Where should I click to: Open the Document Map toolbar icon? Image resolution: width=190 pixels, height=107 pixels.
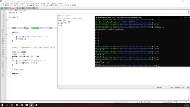(x=56, y=5)
